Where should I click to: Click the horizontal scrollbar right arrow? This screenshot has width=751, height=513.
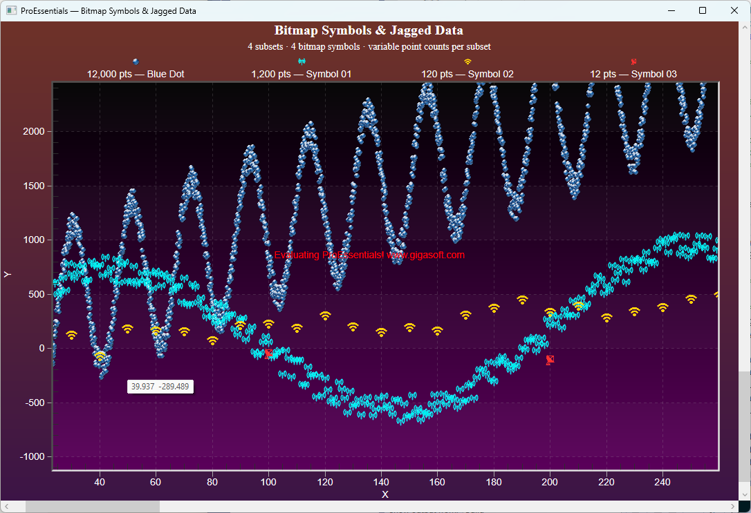coord(733,506)
